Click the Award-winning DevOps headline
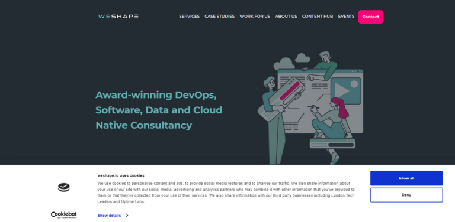455x222 pixels. (159, 110)
